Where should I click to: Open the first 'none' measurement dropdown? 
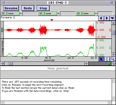[13, 13]
